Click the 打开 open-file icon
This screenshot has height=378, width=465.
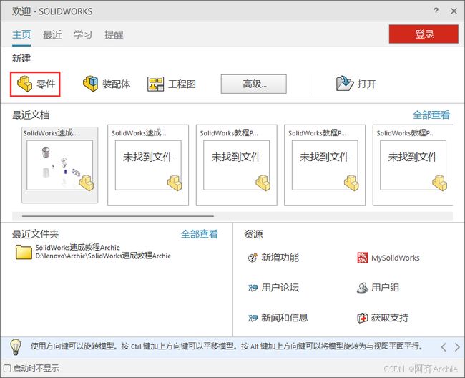tap(345, 84)
